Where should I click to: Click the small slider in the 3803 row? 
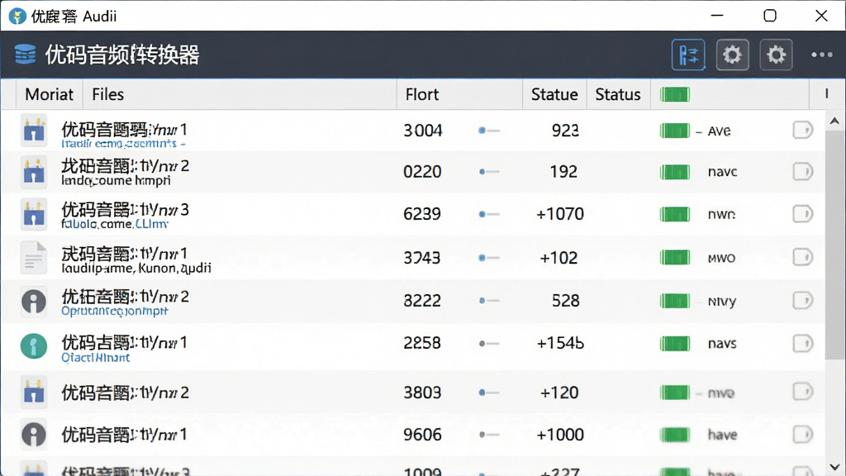tap(489, 393)
